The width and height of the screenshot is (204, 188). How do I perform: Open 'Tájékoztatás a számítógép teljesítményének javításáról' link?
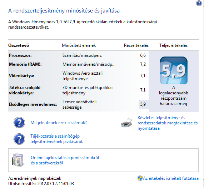pos(57,139)
